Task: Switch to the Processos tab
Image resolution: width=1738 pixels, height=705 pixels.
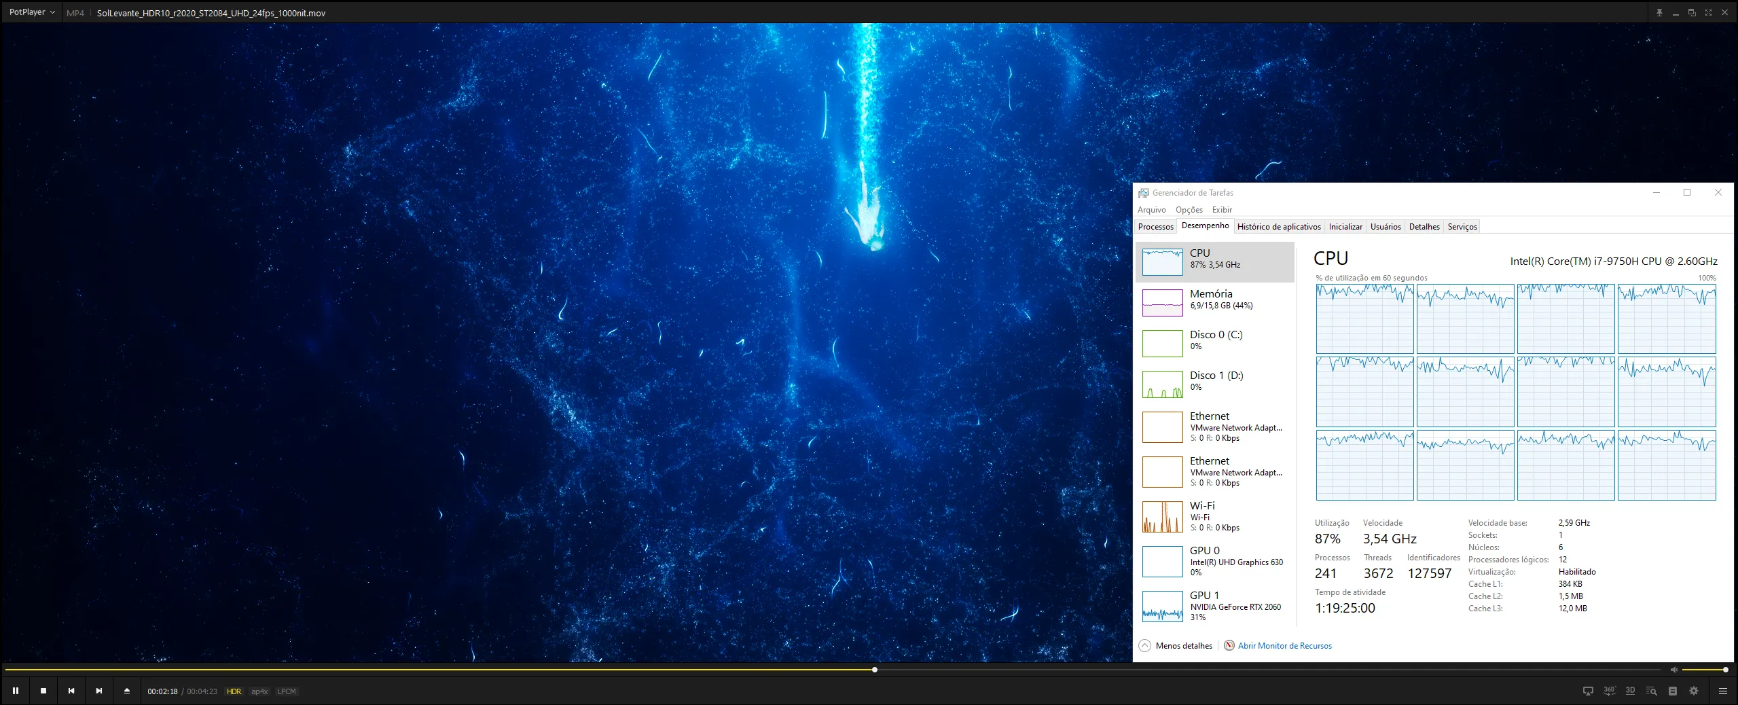Action: (1155, 227)
